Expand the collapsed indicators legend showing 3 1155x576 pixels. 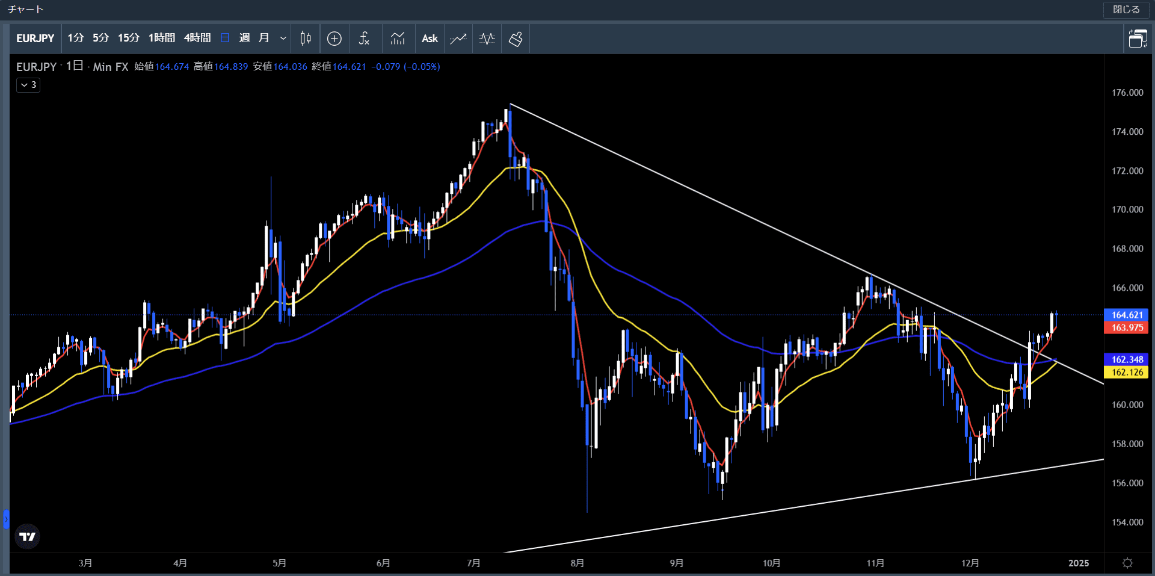click(x=28, y=85)
